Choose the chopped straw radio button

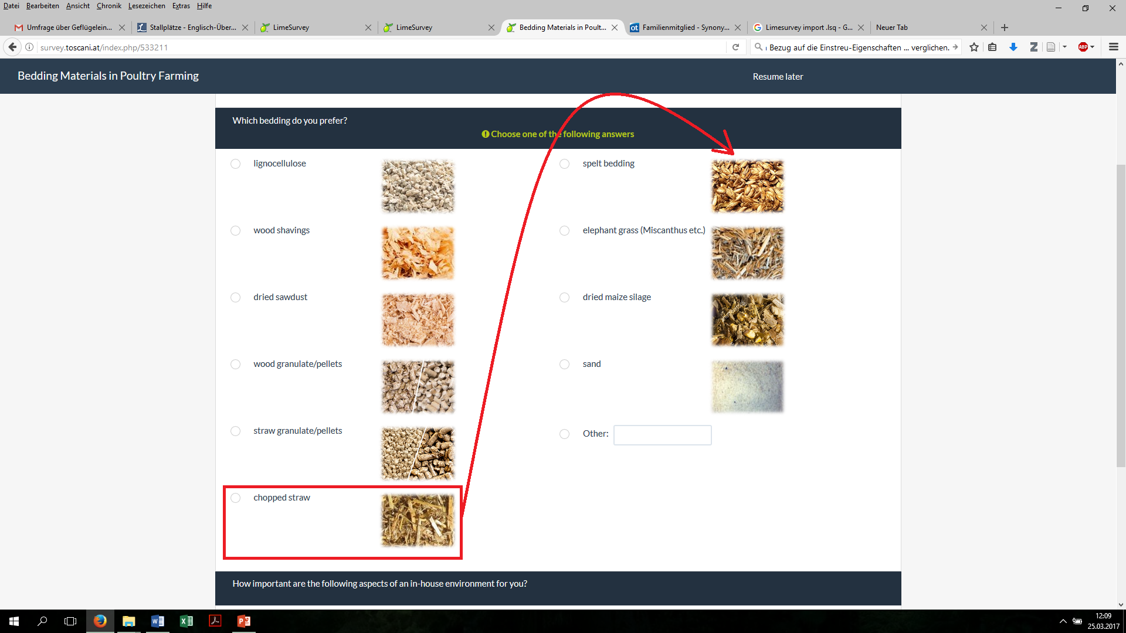coord(235,498)
